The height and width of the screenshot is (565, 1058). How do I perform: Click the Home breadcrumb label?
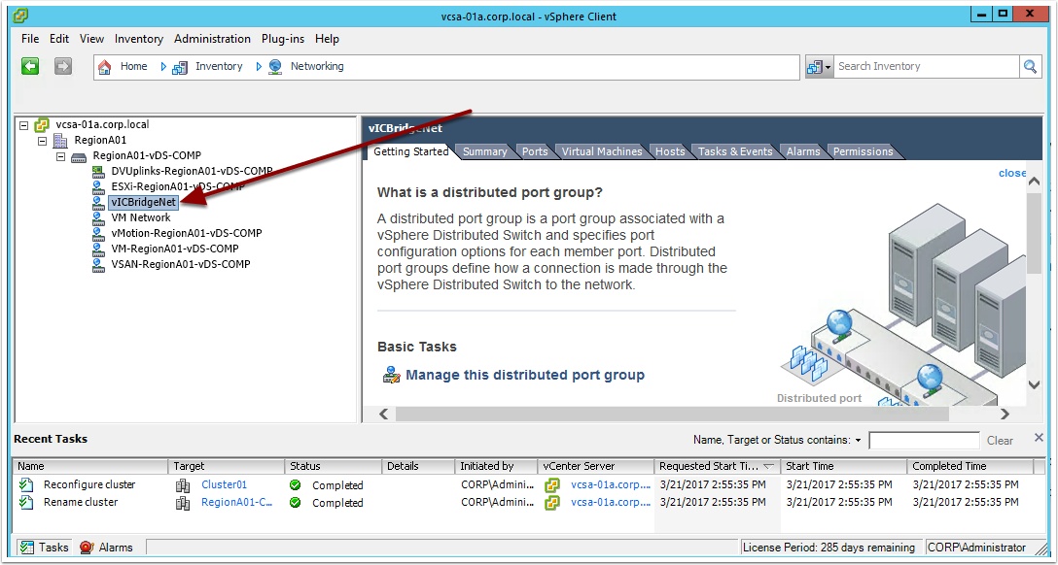133,66
